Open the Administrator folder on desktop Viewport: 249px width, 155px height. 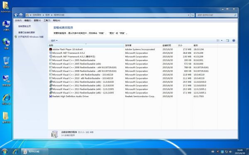6,7
